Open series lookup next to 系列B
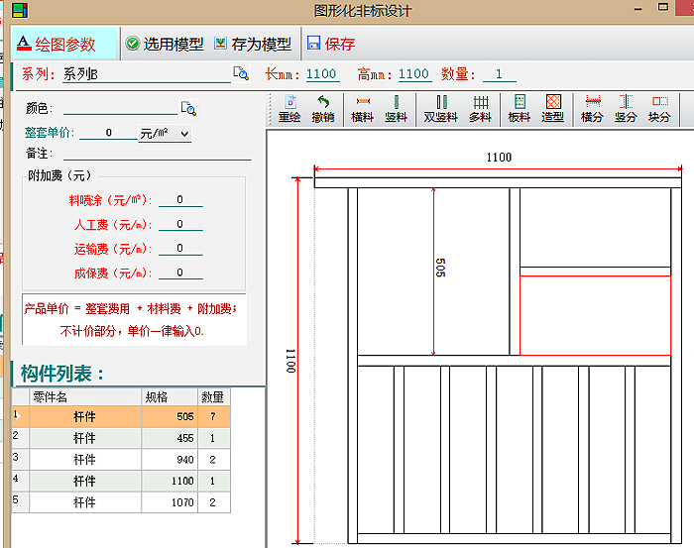This screenshot has height=548, width=694. [241, 73]
